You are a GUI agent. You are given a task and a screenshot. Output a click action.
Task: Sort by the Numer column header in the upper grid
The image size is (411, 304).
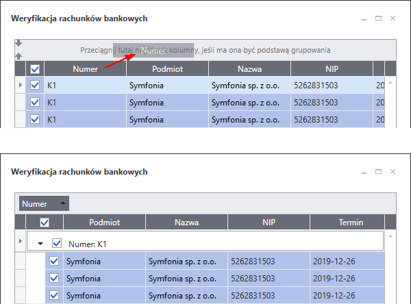[85, 68]
